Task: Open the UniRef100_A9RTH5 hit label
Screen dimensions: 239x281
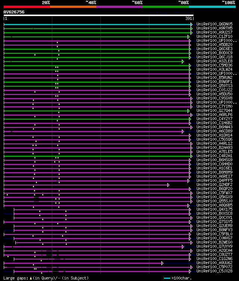Action: pos(214,28)
